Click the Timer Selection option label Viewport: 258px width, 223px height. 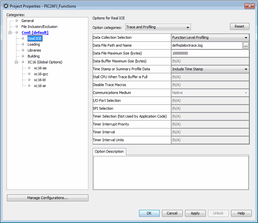[x=130, y=117]
